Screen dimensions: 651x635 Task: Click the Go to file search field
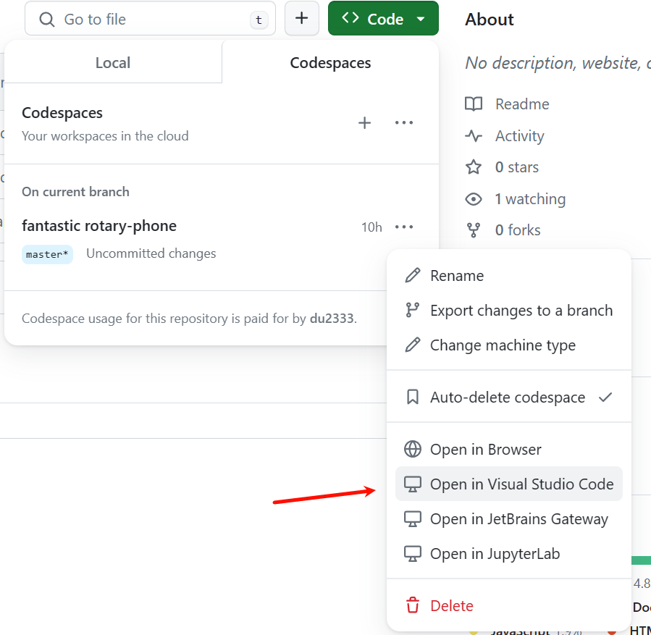[x=150, y=20]
